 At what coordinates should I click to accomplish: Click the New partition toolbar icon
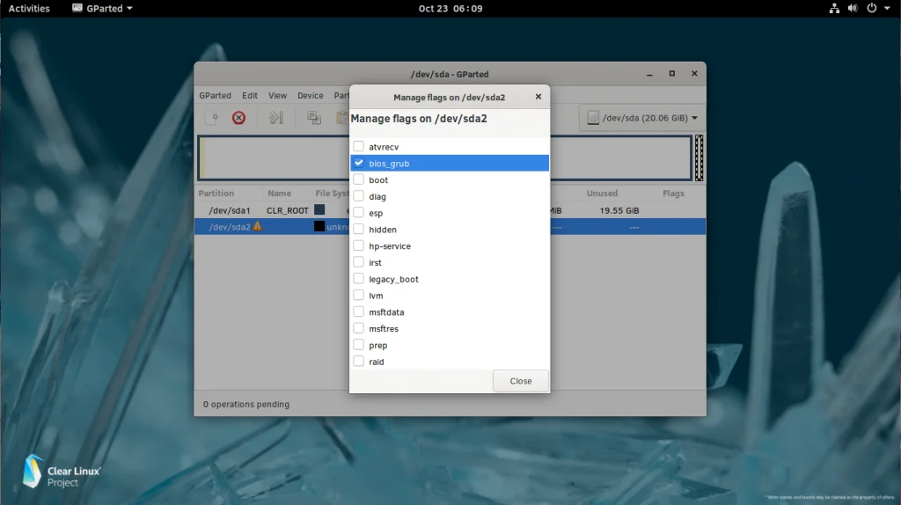pos(212,118)
